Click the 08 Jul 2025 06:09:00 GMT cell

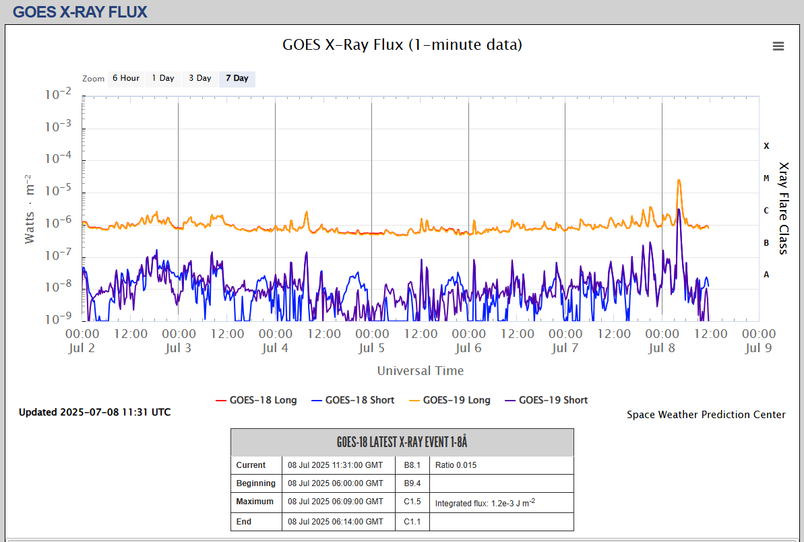pyautogui.click(x=339, y=502)
